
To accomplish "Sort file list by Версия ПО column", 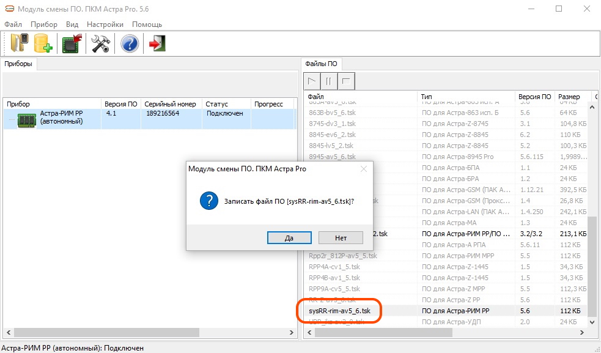I will click(534, 97).
